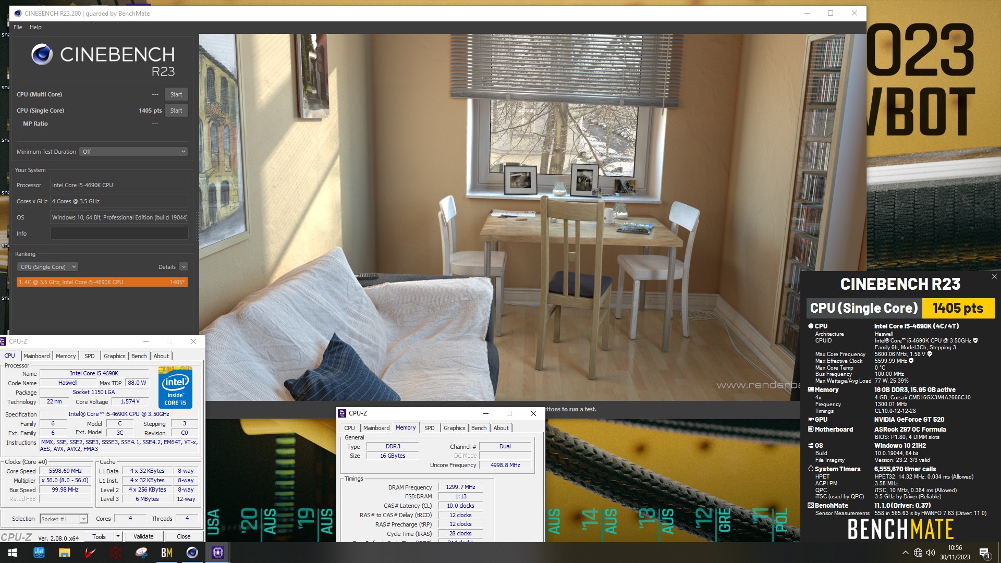Open the network tray icon
1001x563 pixels.
pos(918,553)
